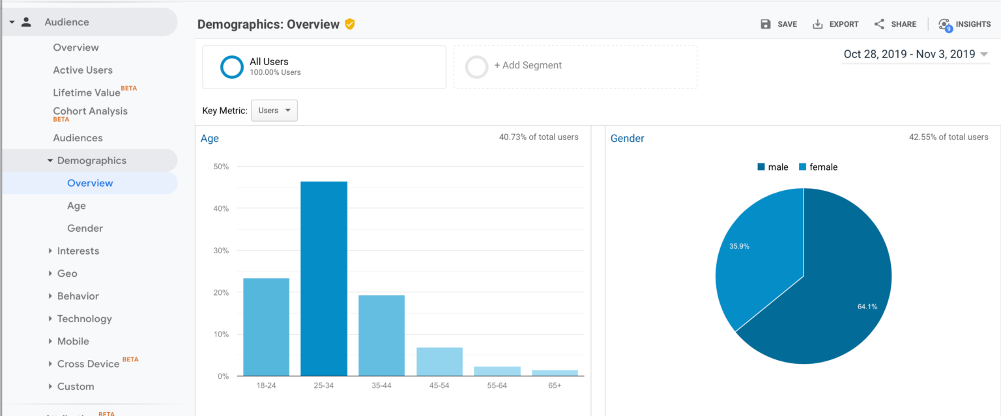Click the Save report icon
The width and height of the screenshot is (1001, 416).
(x=766, y=23)
